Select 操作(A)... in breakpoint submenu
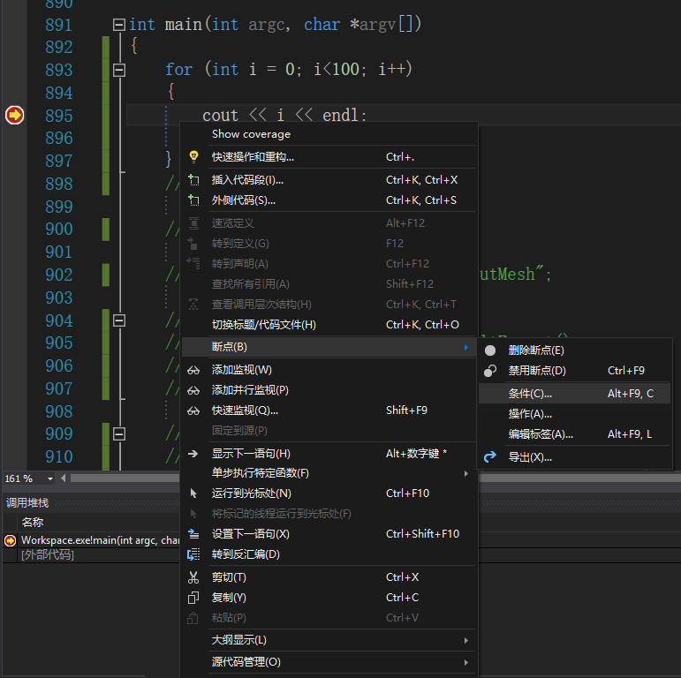Viewport: 681px width, 678px height. pyautogui.click(x=575, y=414)
